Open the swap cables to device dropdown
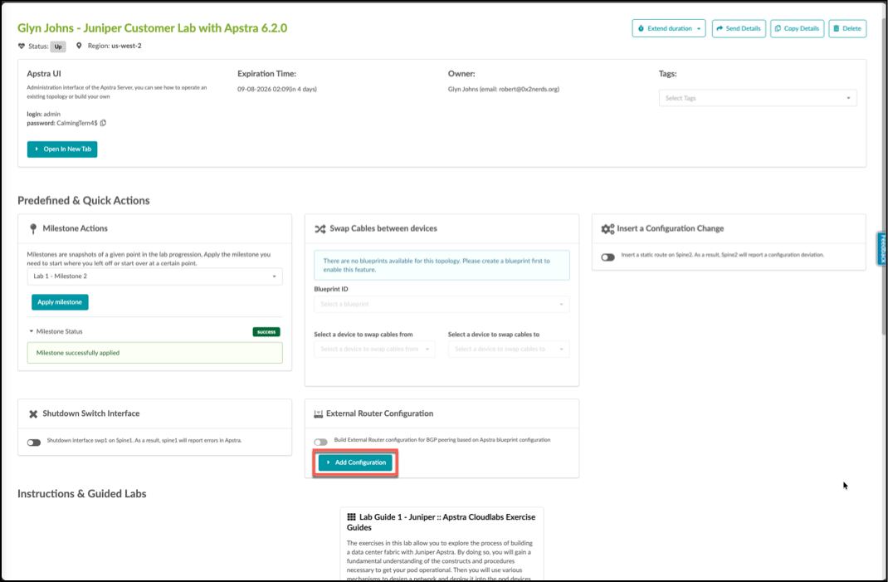 (509, 349)
